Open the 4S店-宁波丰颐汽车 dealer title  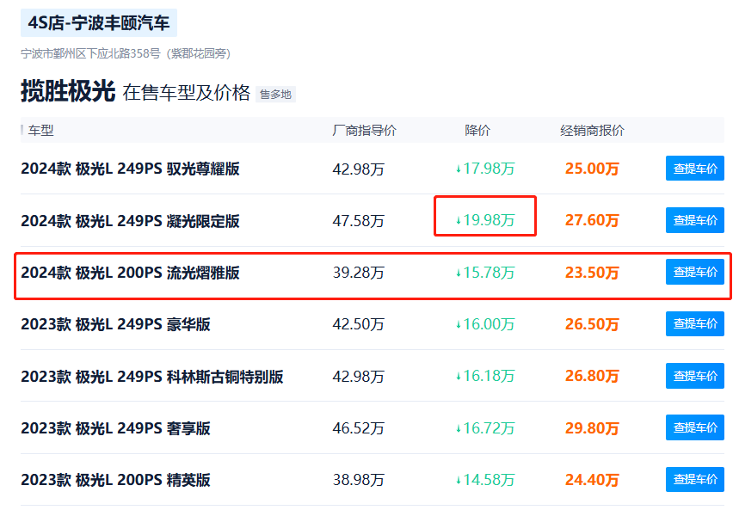pyautogui.click(x=98, y=22)
